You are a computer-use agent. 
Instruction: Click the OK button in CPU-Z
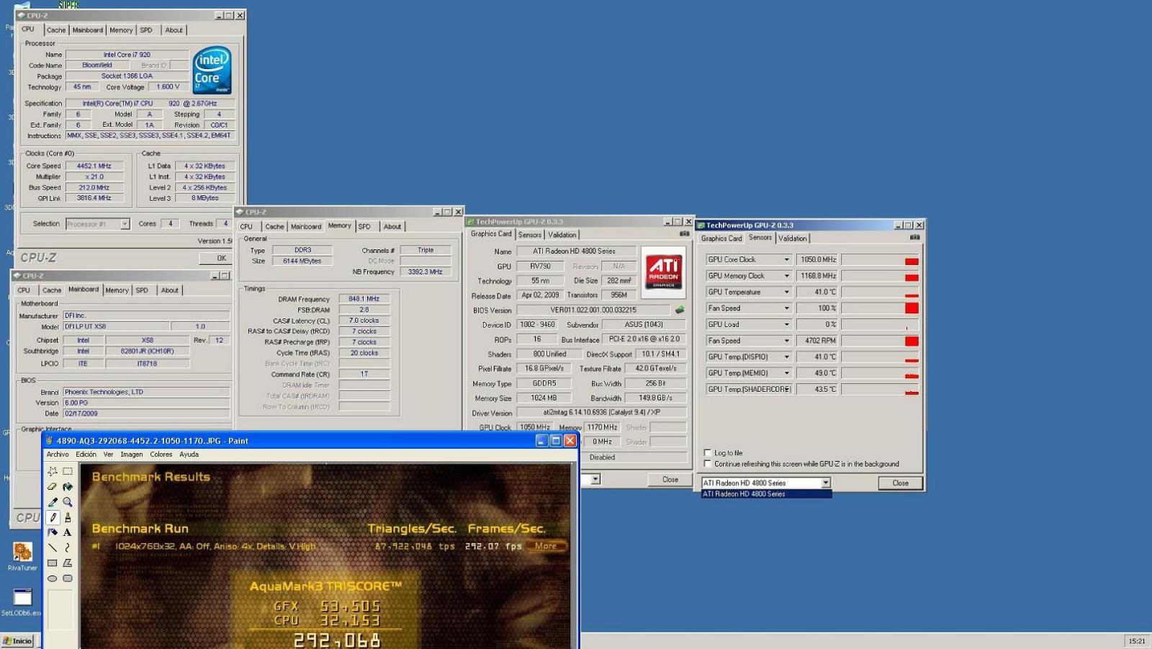point(221,258)
